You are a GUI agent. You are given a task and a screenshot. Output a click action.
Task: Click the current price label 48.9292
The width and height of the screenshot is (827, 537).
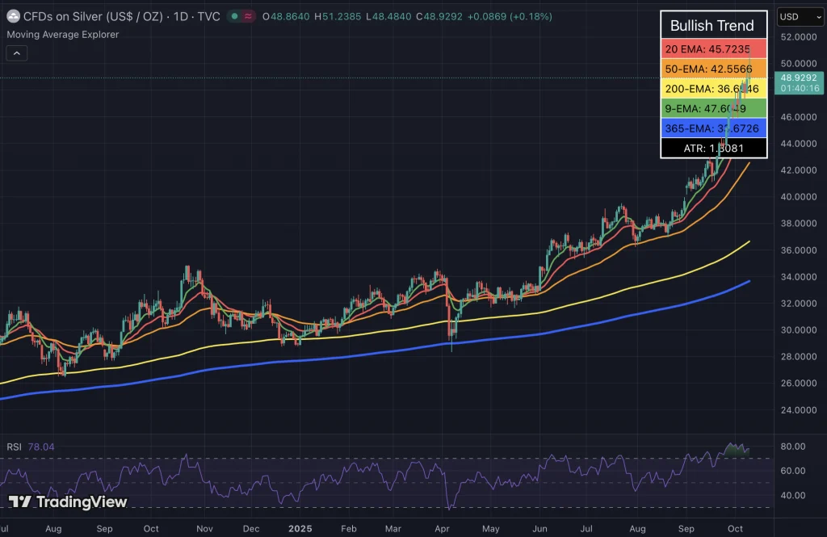pyautogui.click(x=796, y=78)
